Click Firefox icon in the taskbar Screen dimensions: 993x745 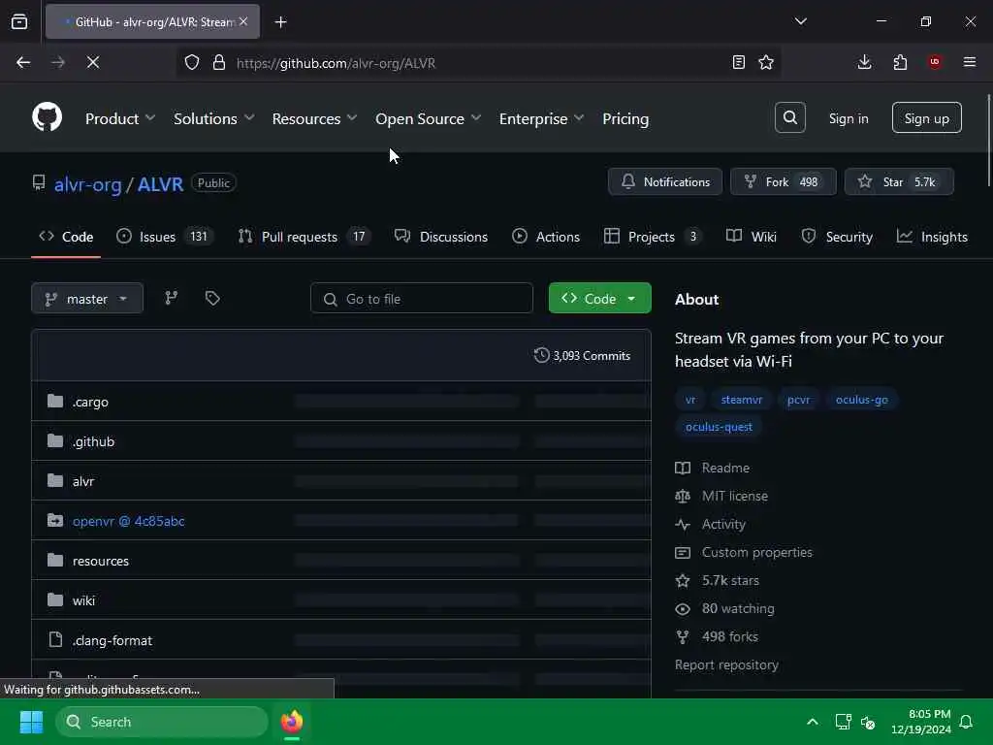pyautogui.click(x=292, y=722)
